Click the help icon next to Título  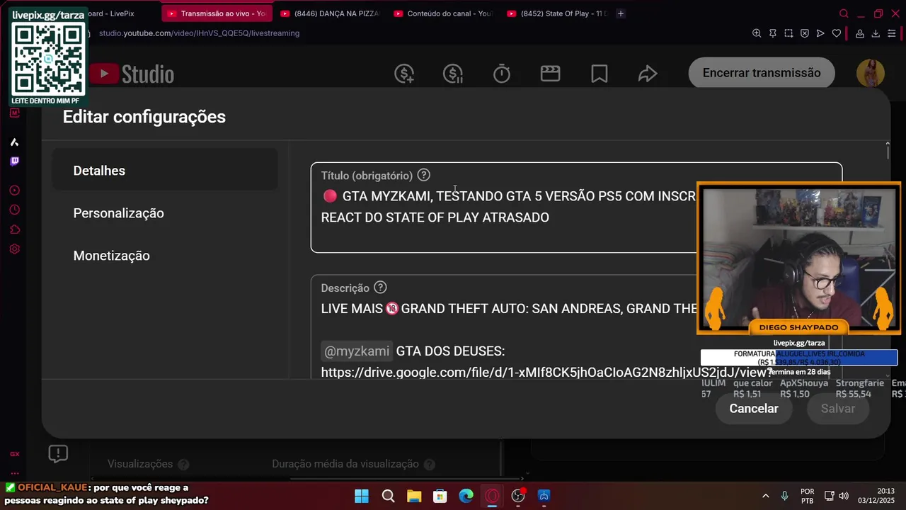click(423, 175)
